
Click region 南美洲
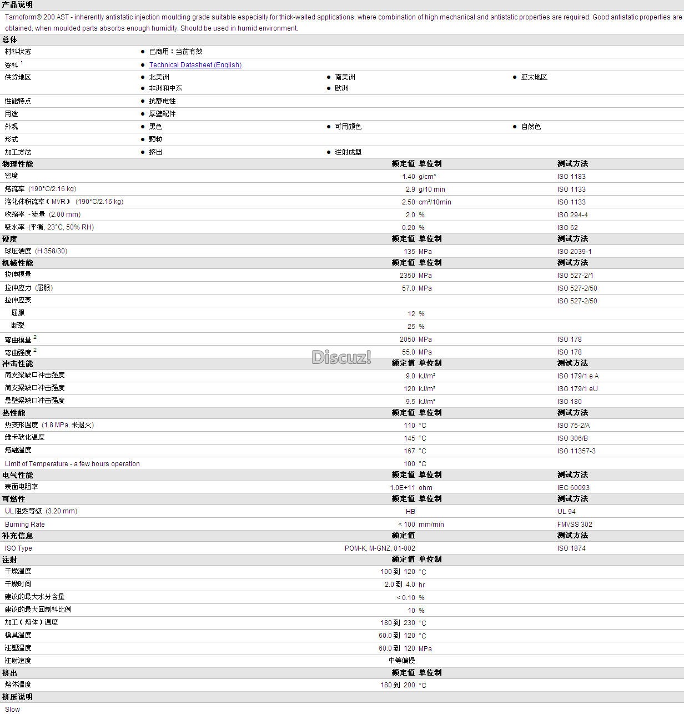pyautogui.click(x=345, y=77)
